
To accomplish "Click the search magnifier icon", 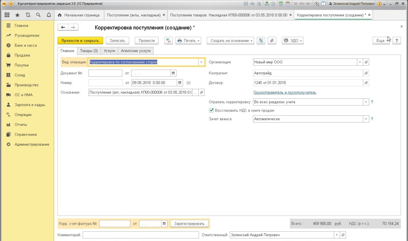I will [x=38, y=15].
